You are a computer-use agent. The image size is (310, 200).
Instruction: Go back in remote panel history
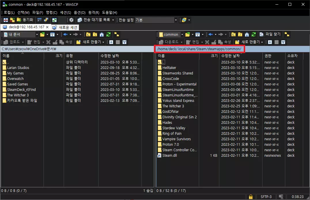[x=211, y=35]
